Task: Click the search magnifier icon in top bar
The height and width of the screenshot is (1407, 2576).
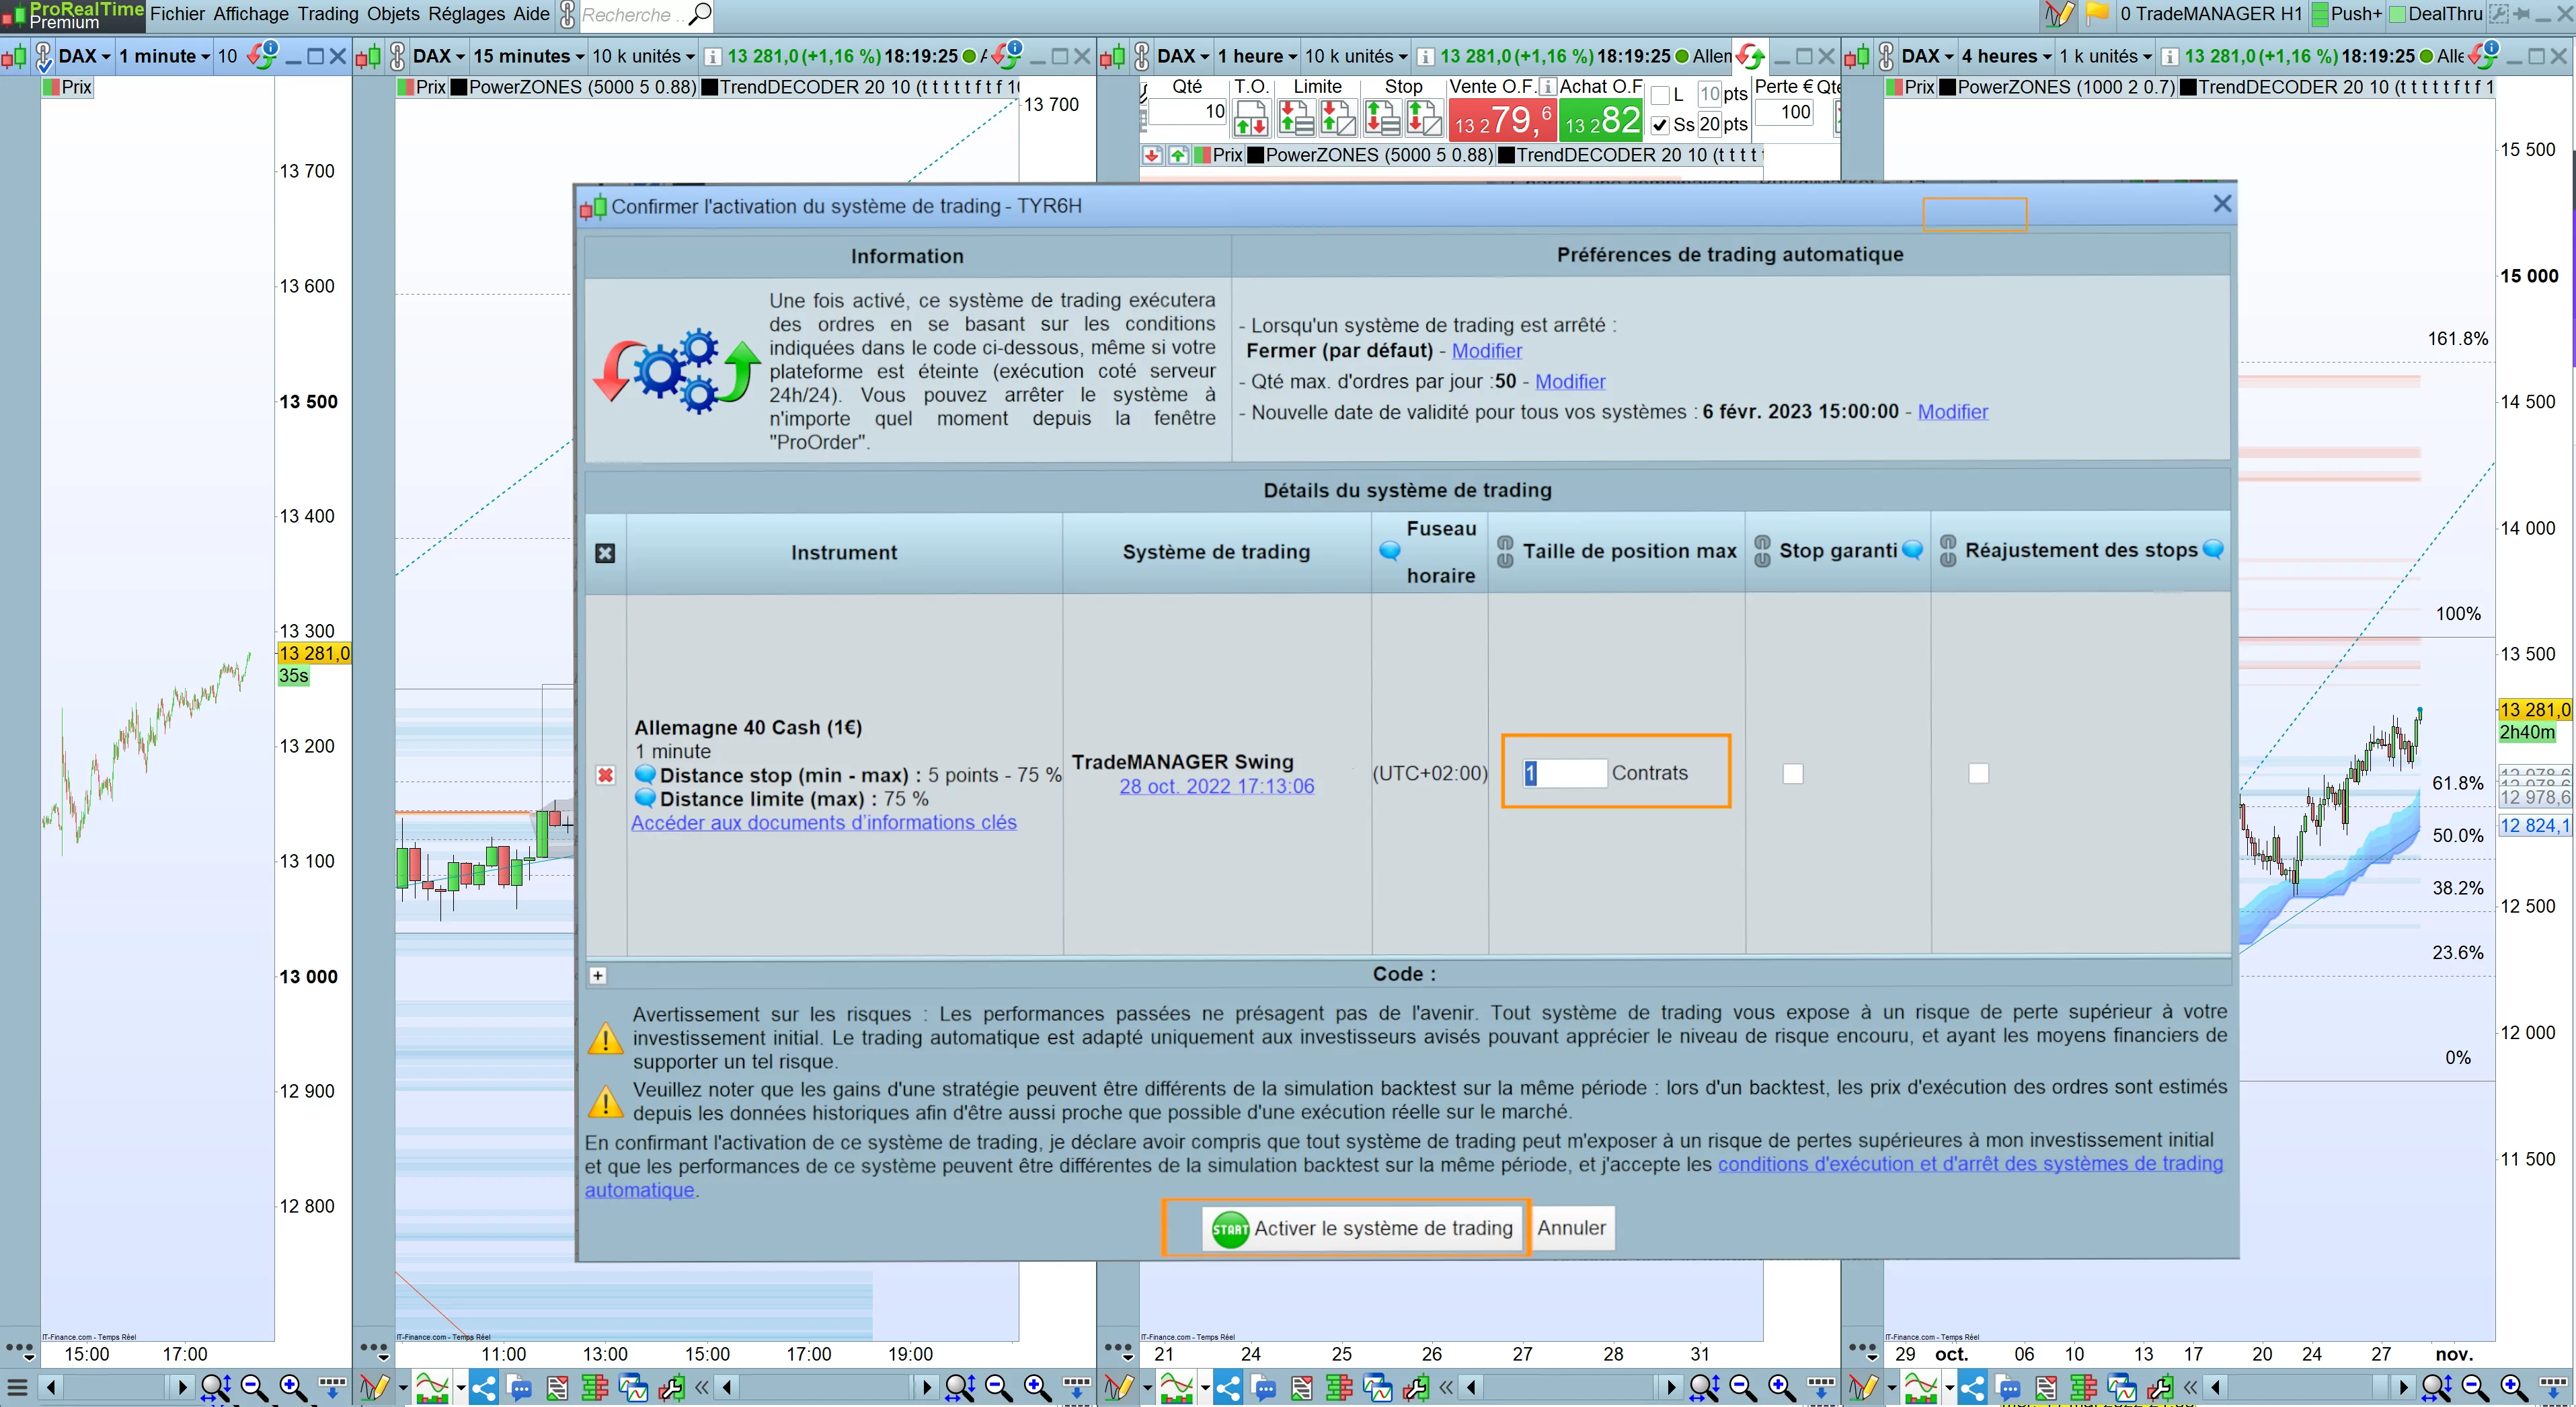Action: coord(701,14)
